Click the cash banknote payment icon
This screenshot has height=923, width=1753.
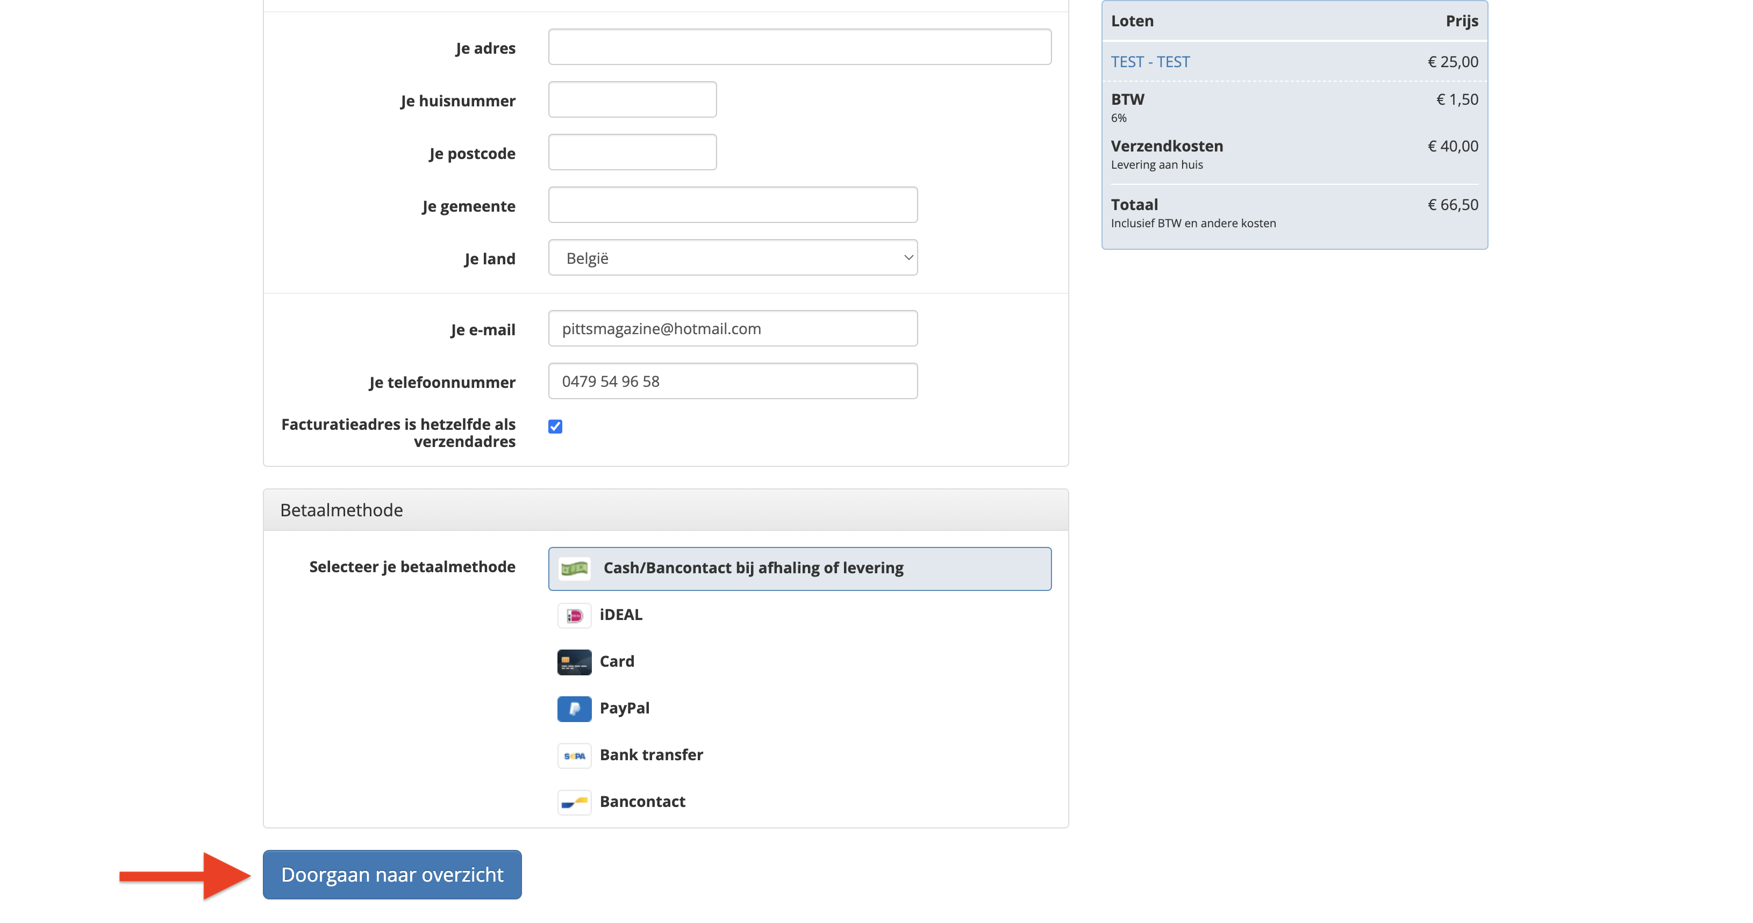574,568
